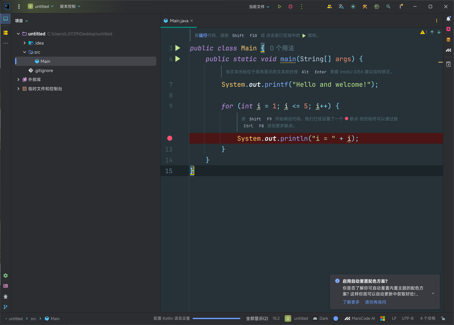
Task: Open the 项目 view dropdown
Action: tap(22, 21)
